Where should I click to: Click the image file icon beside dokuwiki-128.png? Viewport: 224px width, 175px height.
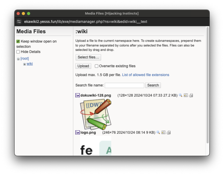click(x=78, y=95)
